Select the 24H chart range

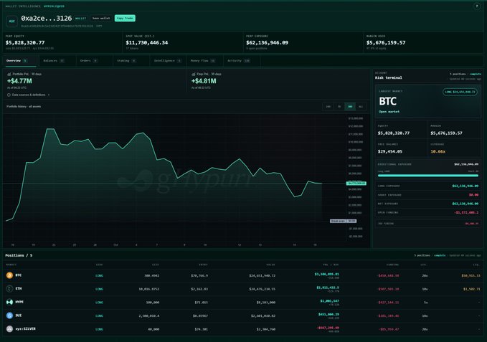[328, 106]
